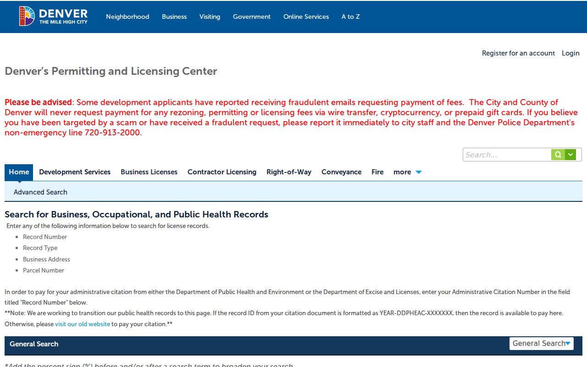Screen dimensions: 587x367
Task: Click the 'Please be advised' warning text
Action: [x=39, y=102]
